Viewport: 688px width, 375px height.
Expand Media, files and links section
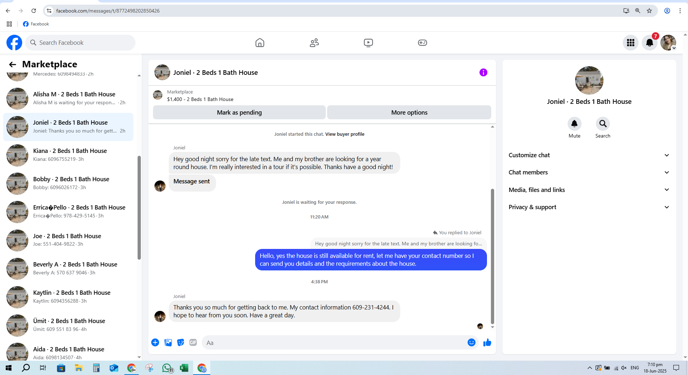point(589,190)
